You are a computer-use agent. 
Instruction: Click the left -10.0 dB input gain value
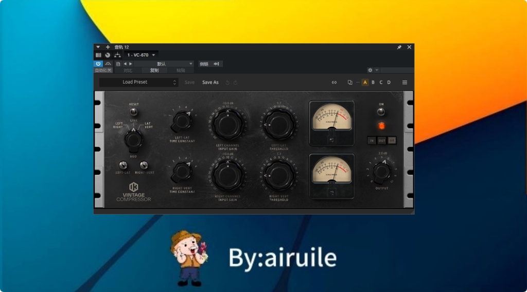228,103
